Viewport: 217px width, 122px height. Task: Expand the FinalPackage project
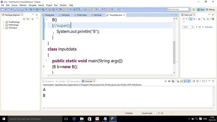3,22
